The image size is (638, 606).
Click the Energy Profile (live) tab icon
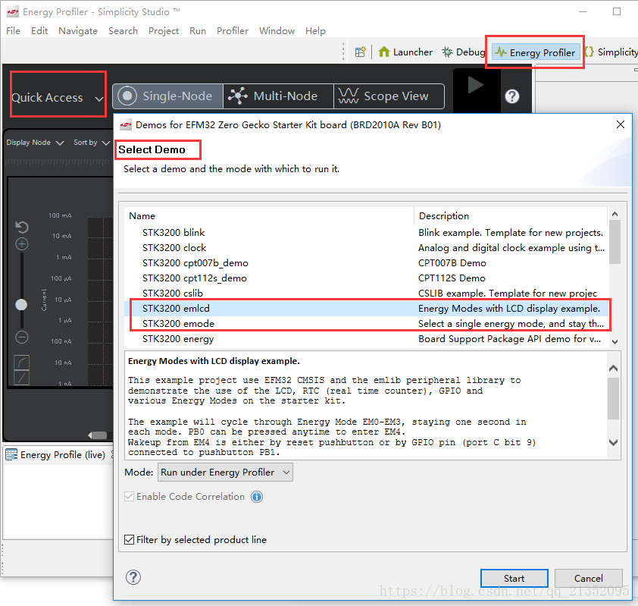[x=11, y=454]
